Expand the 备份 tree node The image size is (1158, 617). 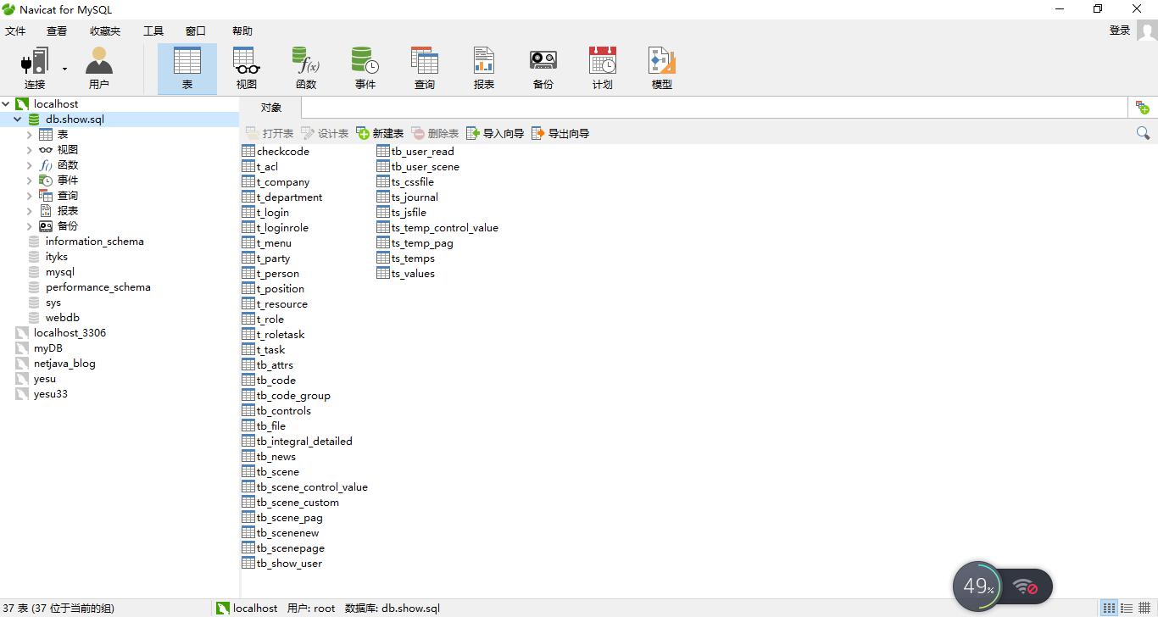(30, 226)
